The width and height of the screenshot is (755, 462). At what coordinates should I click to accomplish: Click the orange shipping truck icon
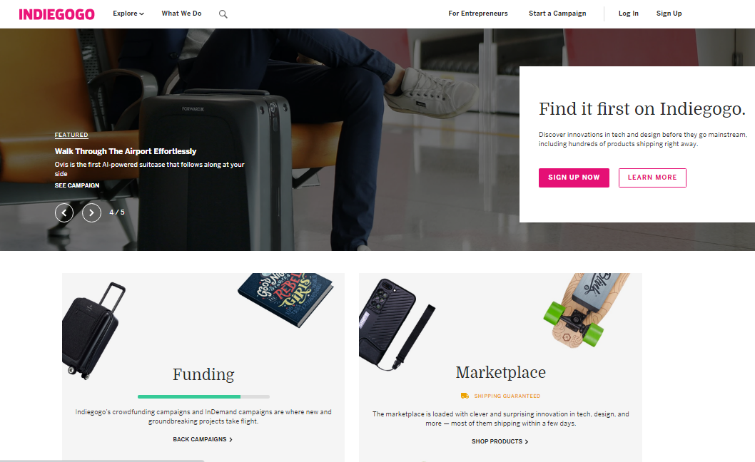point(465,396)
